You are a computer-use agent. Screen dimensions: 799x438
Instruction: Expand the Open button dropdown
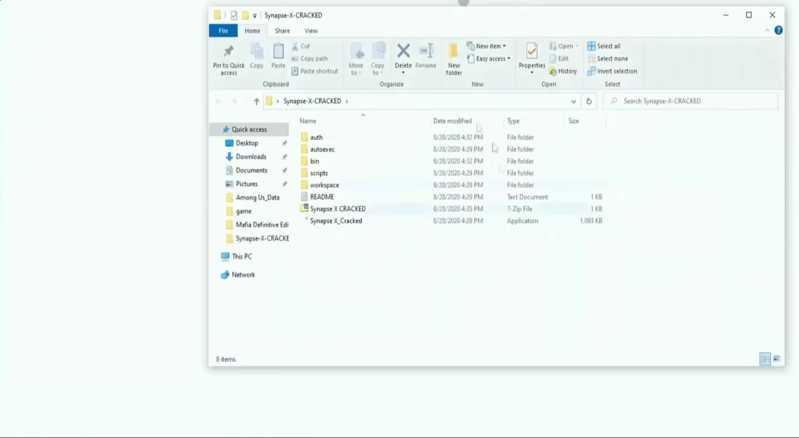click(x=577, y=46)
